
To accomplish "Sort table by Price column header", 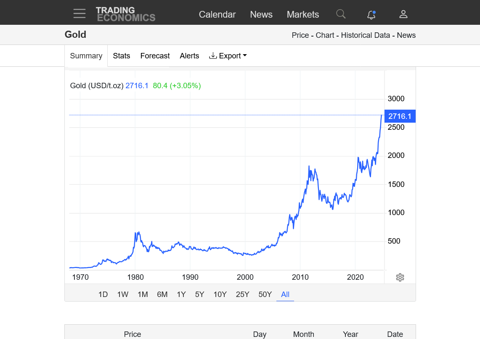I will point(133,334).
